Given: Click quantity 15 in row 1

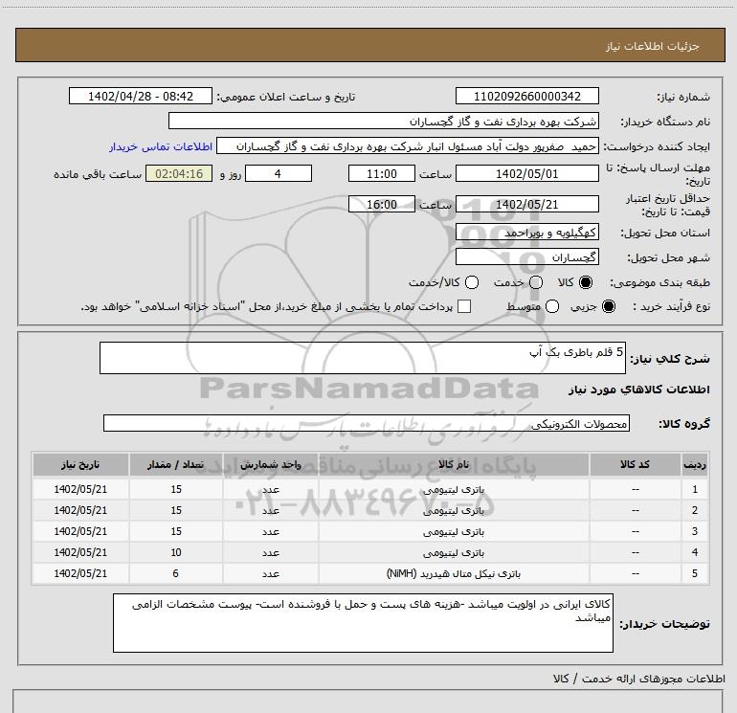Looking at the screenshot, I should (176, 489).
